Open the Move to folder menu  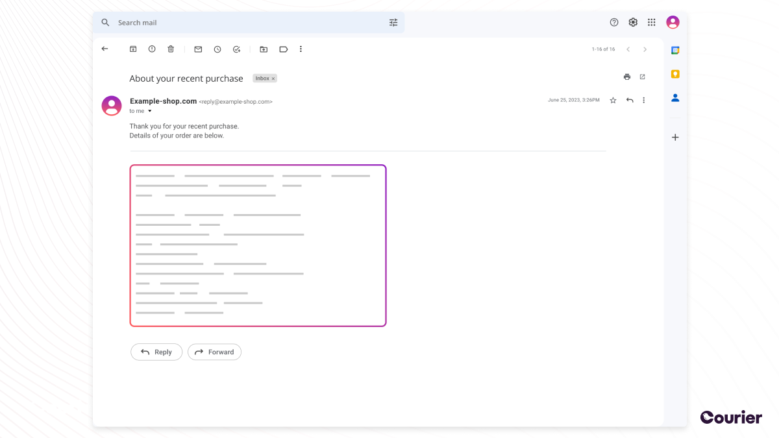pyautogui.click(x=264, y=49)
